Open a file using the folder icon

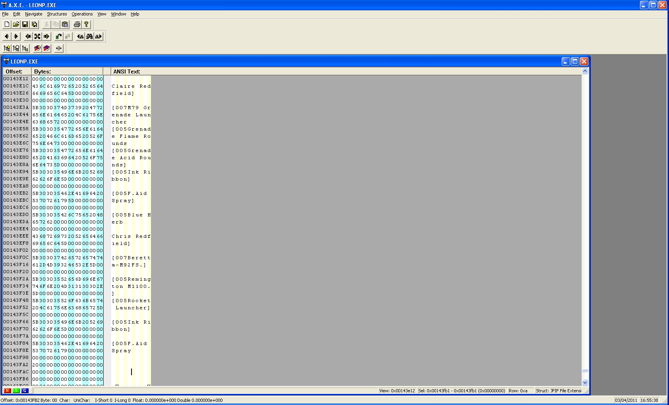[16, 25]
